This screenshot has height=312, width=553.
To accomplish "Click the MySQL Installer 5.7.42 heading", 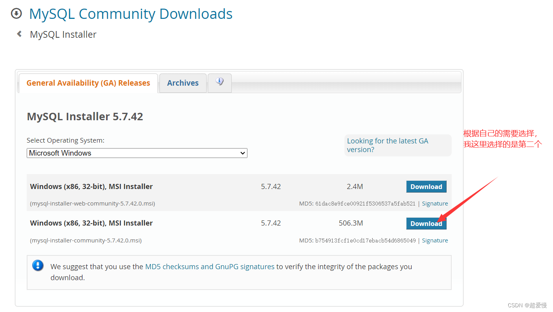I will pos(85,117).
